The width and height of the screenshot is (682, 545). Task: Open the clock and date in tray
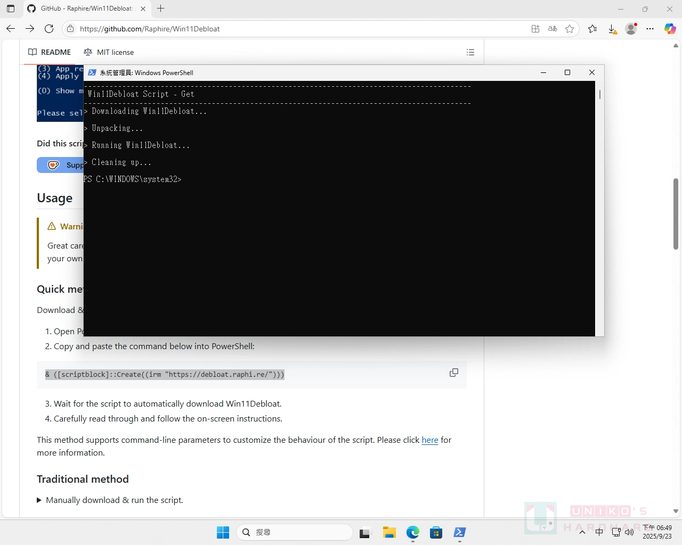point(657,532)
